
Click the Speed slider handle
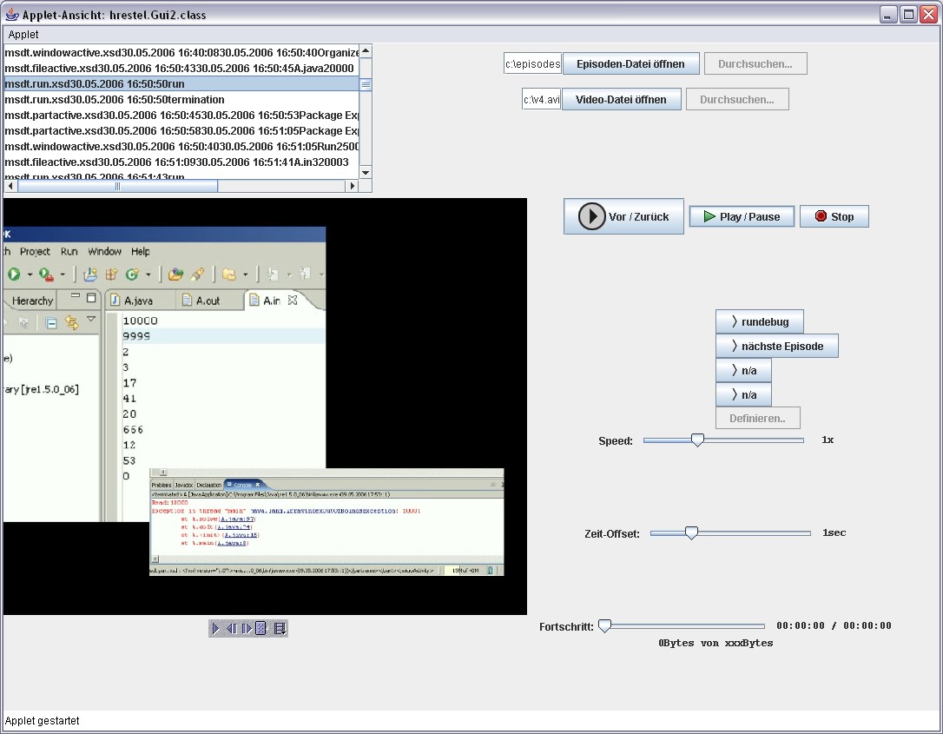(x=697, y=440)
